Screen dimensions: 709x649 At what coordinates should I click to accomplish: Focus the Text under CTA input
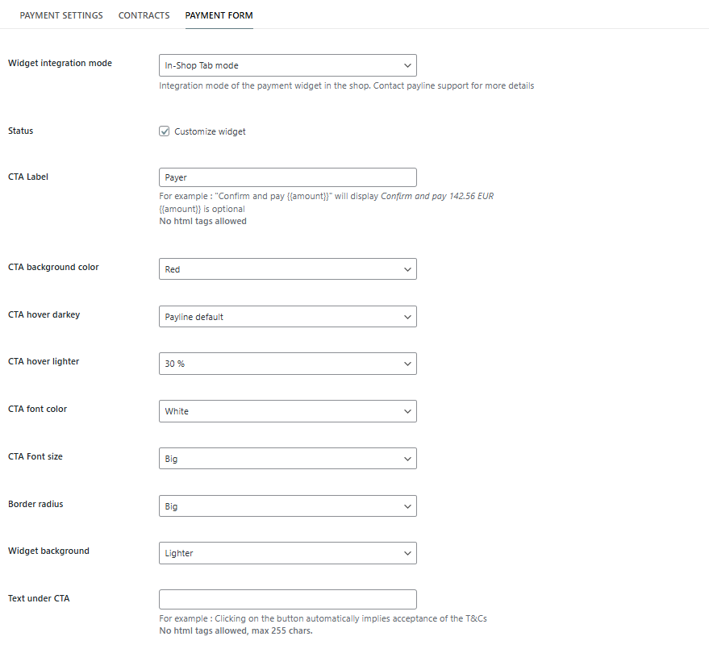287,600
